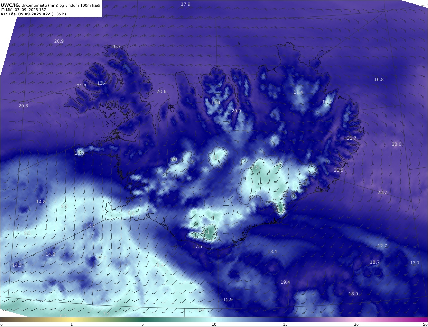Image resolution: width=428 pixels, height=327 pixels.
Task: Click the 12.7 value label
Action: coord(382,246)
